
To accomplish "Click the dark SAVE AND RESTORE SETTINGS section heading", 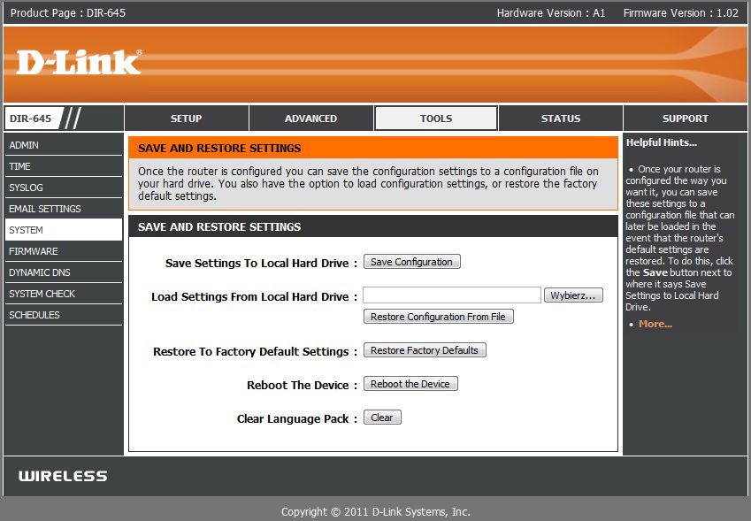I will coord(219,227).
